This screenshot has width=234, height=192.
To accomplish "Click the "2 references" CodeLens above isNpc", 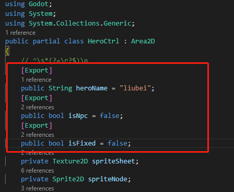I will pyautogui.click(x=37, y=107).
